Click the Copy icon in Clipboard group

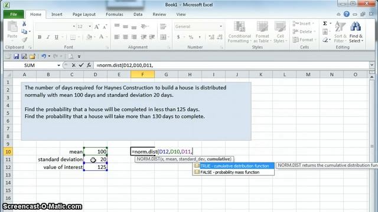pyautogui.click(x=24, y=31)
